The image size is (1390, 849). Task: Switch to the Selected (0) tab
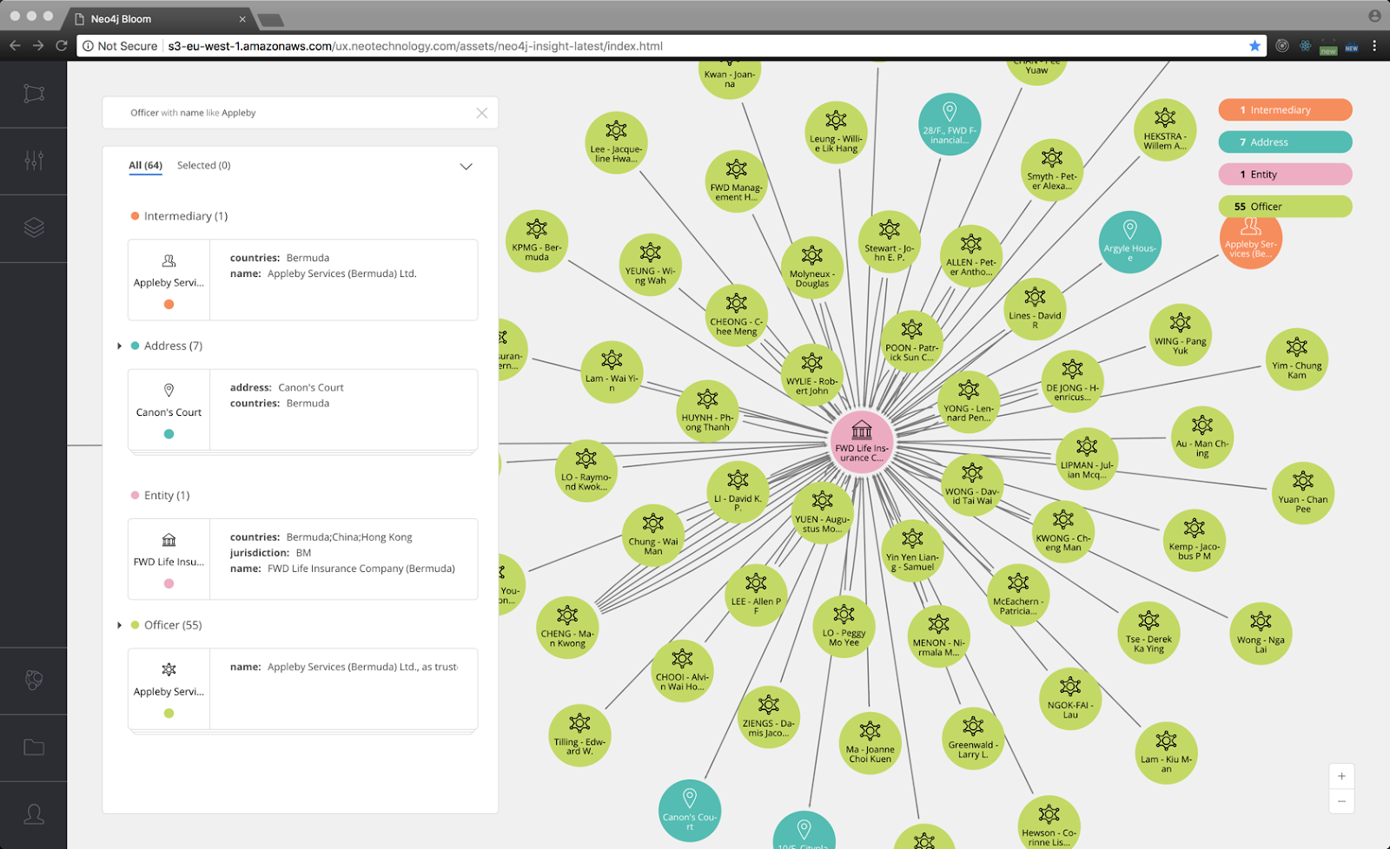(204, 165)
